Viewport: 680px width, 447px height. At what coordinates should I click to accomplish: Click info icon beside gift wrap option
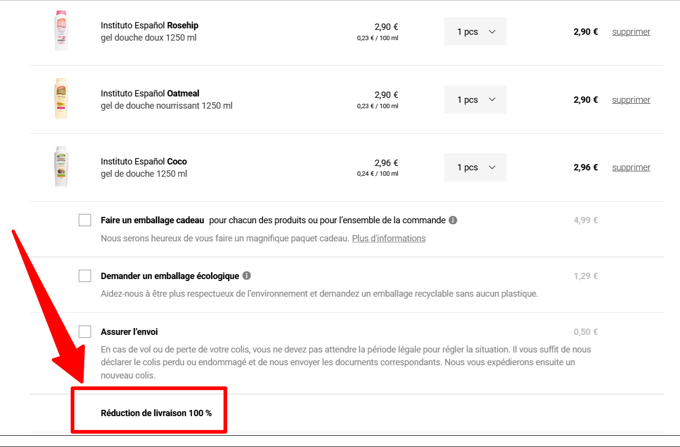pos(453,220)
